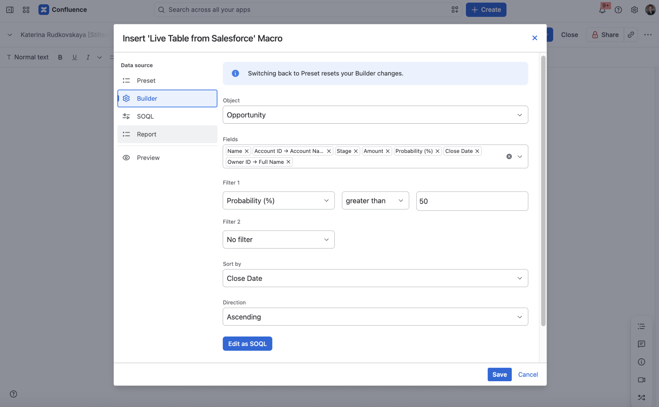Remove the Stage field tag
This screenshot has width=659, height=407.
pos(356,151)
